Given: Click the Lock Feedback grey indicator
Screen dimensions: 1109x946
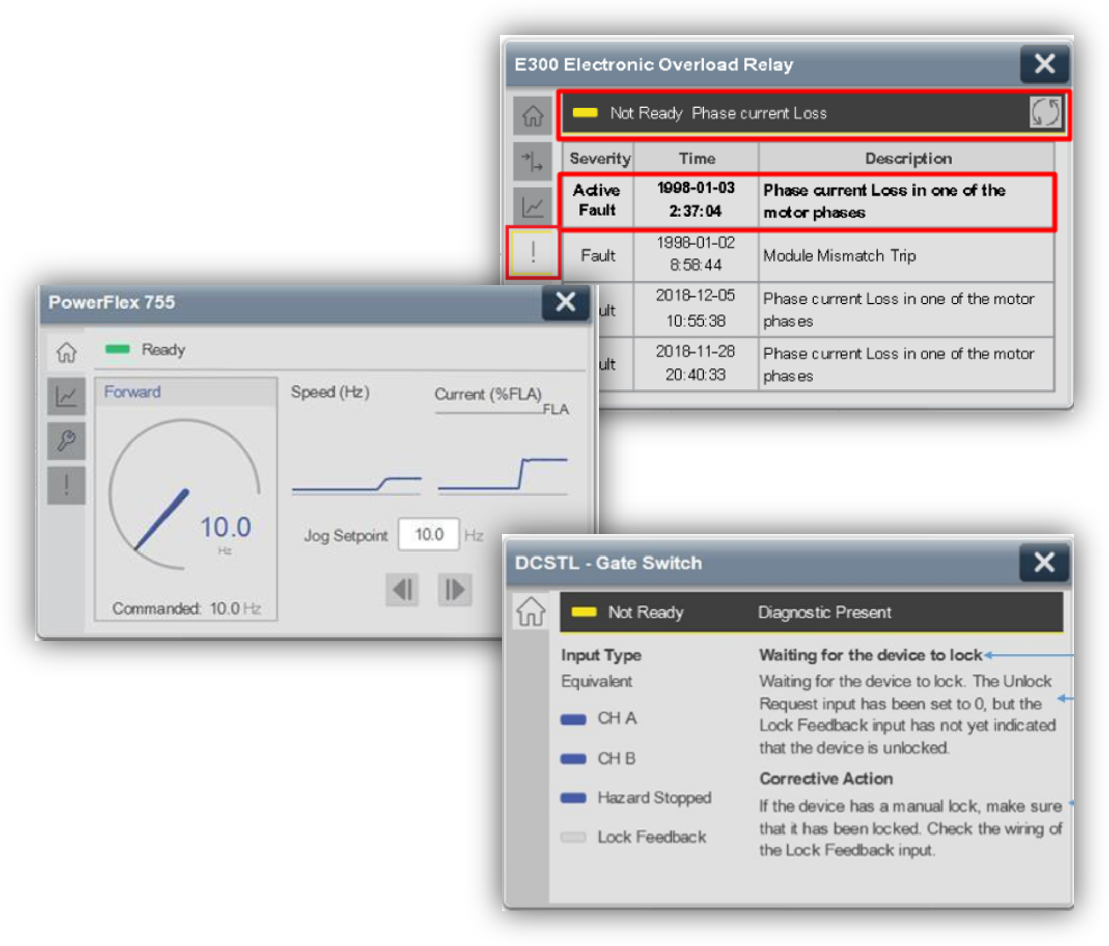Looking at the screenshot, I should (573, 838).
